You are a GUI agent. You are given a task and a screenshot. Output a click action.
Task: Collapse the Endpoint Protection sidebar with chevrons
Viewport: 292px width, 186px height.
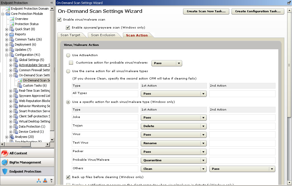click(x=51, y=3)
